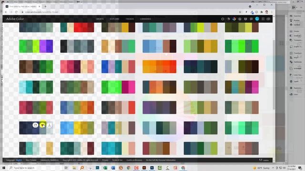This screenshot has width=305, height=171.
Task: Open the Brushes panel in Illustrator window
Action: point(295,20)
